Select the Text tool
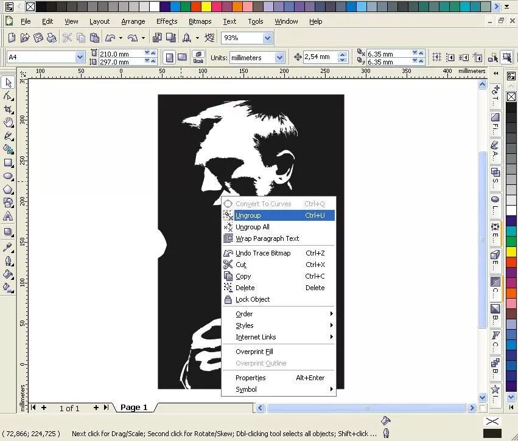 pos(9,215)
